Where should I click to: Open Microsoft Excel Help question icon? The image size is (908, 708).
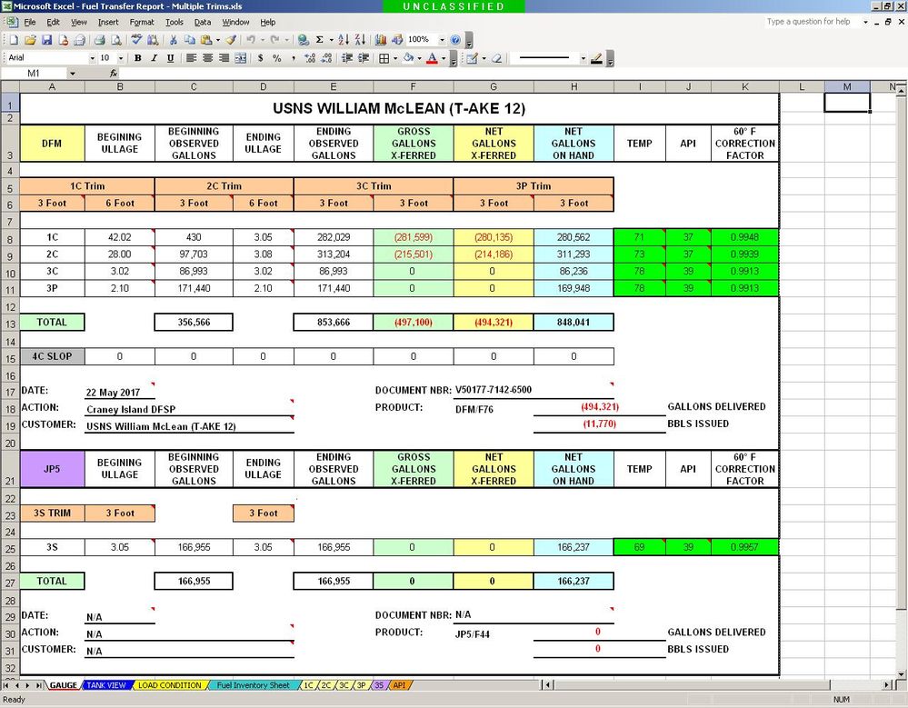(x=455, y=40)
